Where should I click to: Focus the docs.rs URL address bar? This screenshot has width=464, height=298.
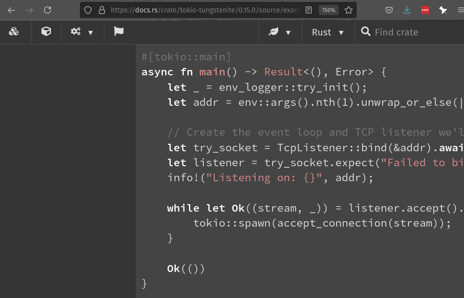(205, 10)
